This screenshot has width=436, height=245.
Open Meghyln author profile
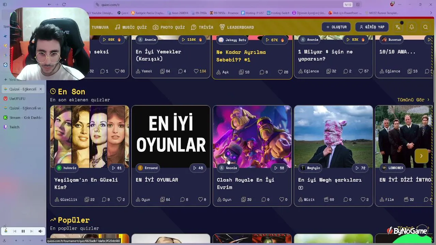(x=311, y=168)
